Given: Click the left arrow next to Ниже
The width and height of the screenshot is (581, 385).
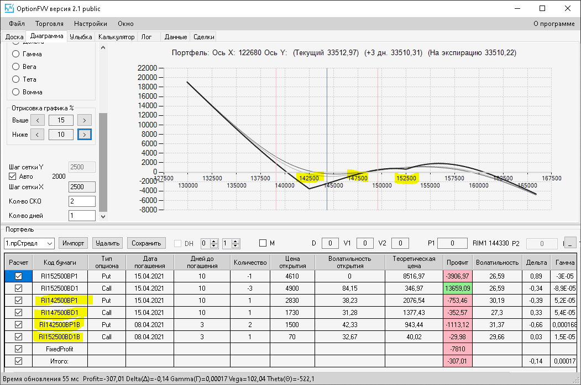Looking at the screenshot, I should (38, 135).
